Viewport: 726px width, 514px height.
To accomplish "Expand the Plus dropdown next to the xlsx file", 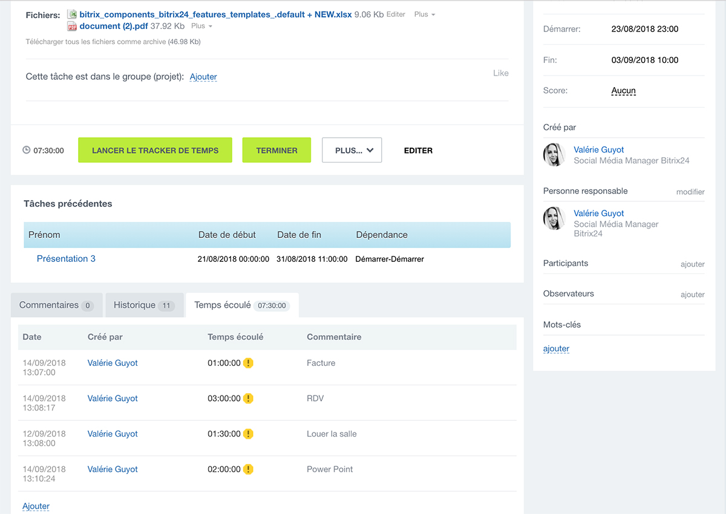I will point(424,15).
